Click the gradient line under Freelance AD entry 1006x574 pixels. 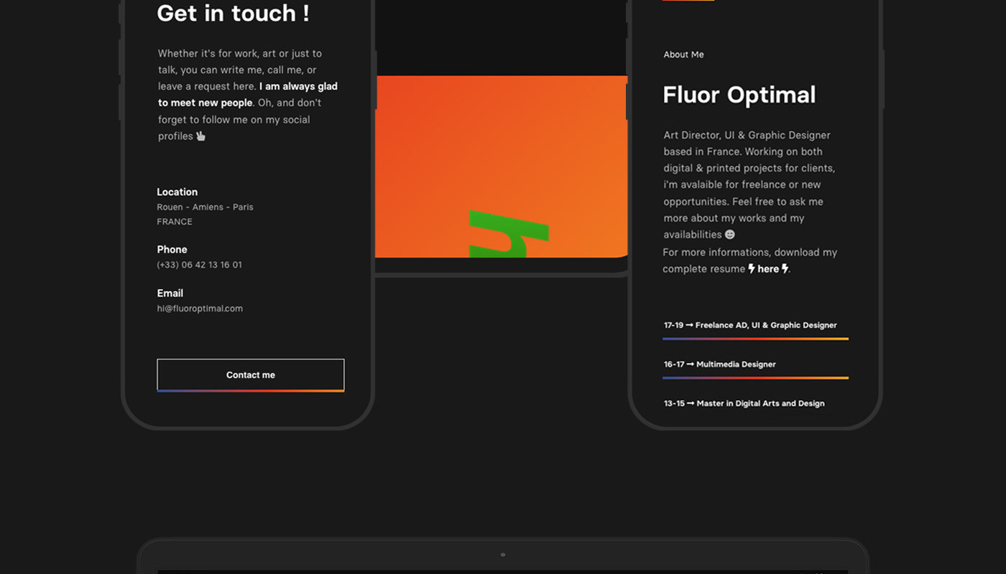pyautogui.click(x=755, y=339)
